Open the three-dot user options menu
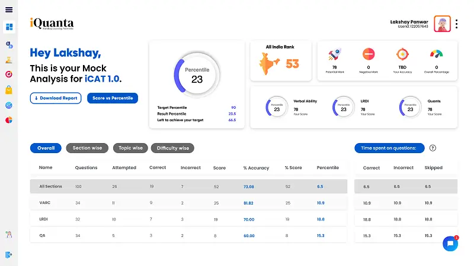 tap(456, 24)
